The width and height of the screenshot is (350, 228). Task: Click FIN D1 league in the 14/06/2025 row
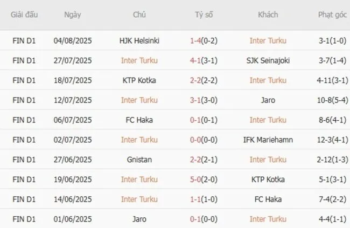[24, 199]
